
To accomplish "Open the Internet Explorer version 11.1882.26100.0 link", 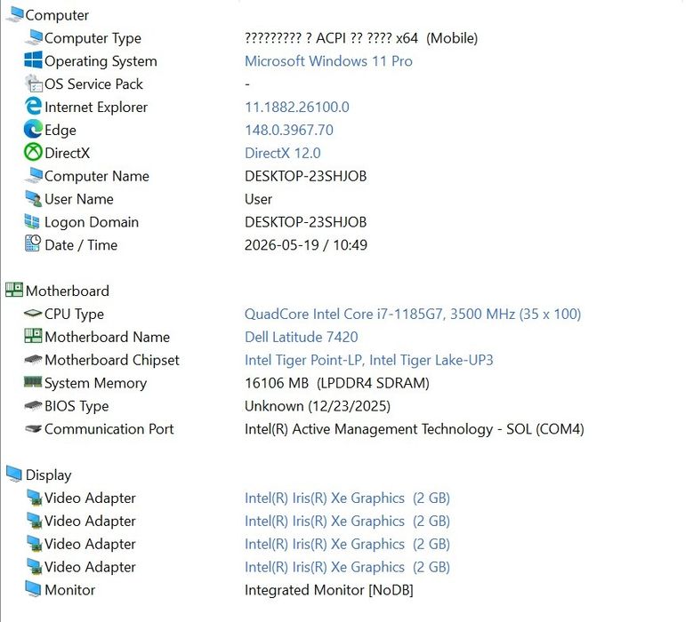I will [297, 107].
